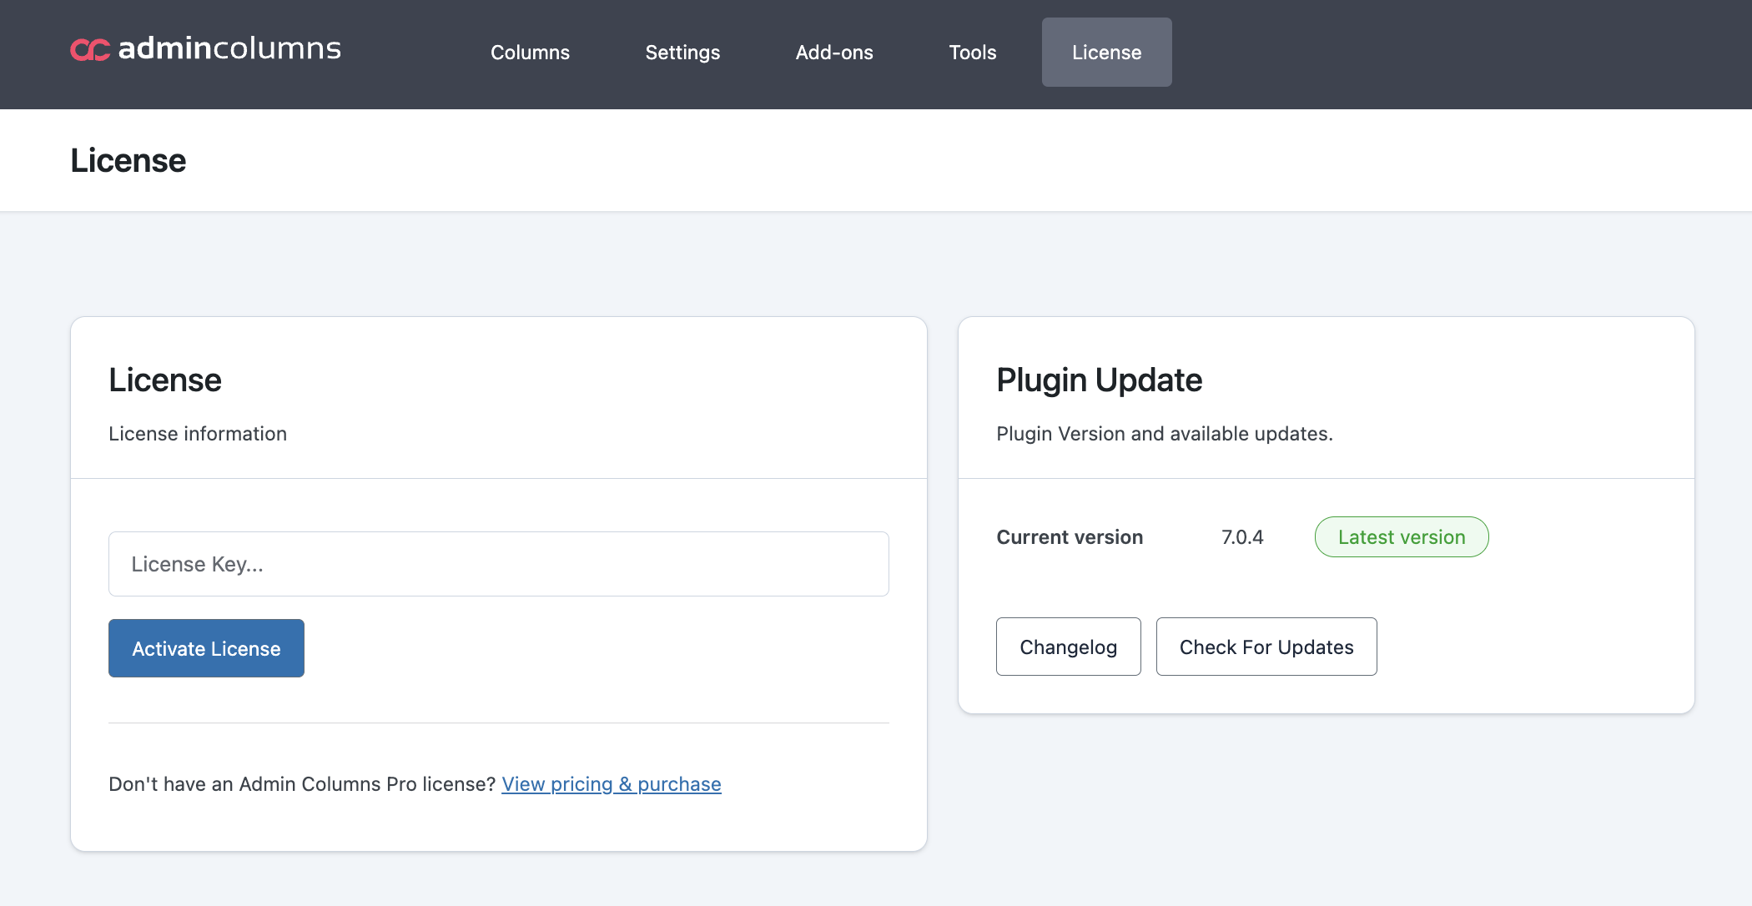The image size is (1752, 906).
Task: Click the Plugin Update card heading
Action: point(1099,380)
